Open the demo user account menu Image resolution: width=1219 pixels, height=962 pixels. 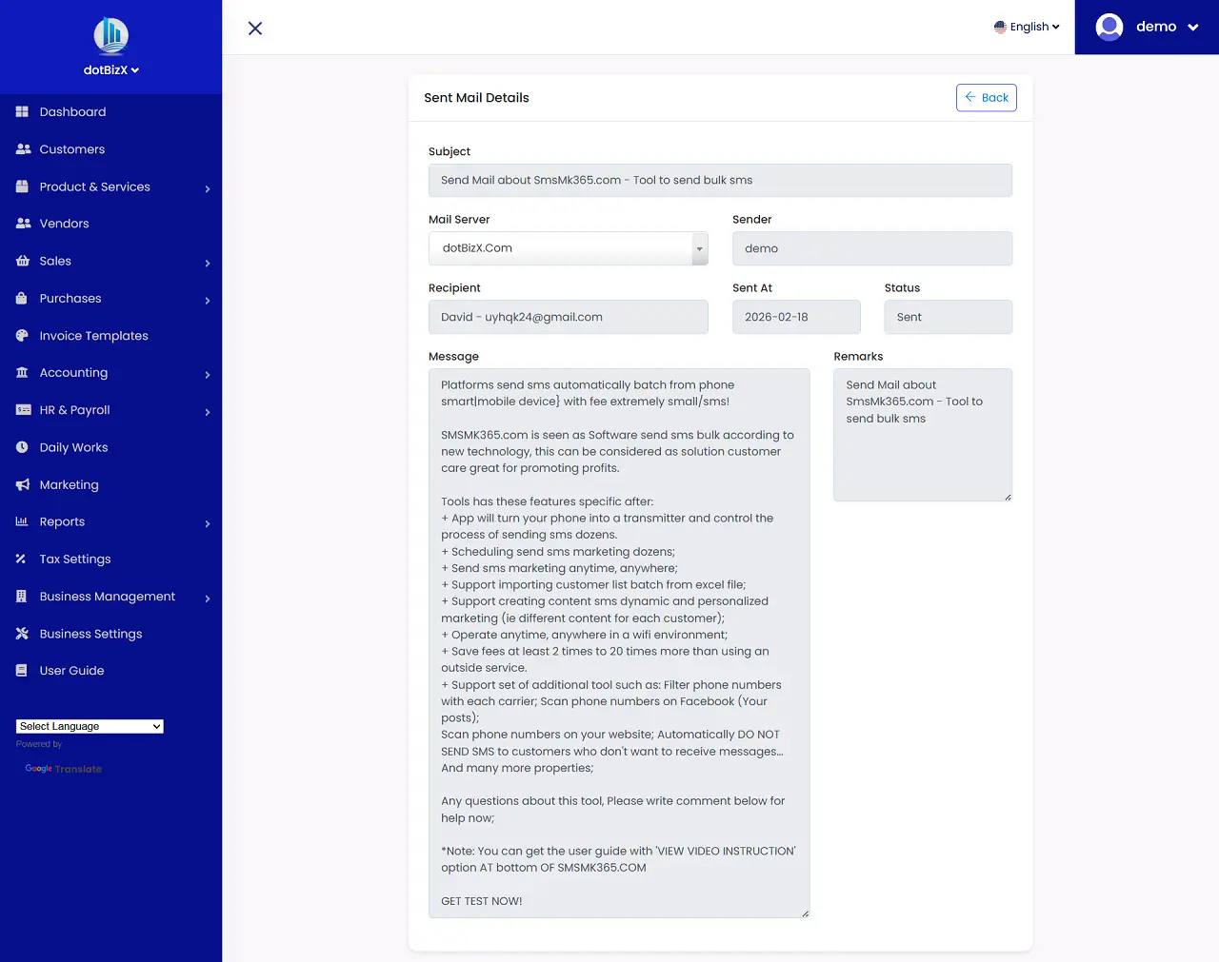[1149, 27]
